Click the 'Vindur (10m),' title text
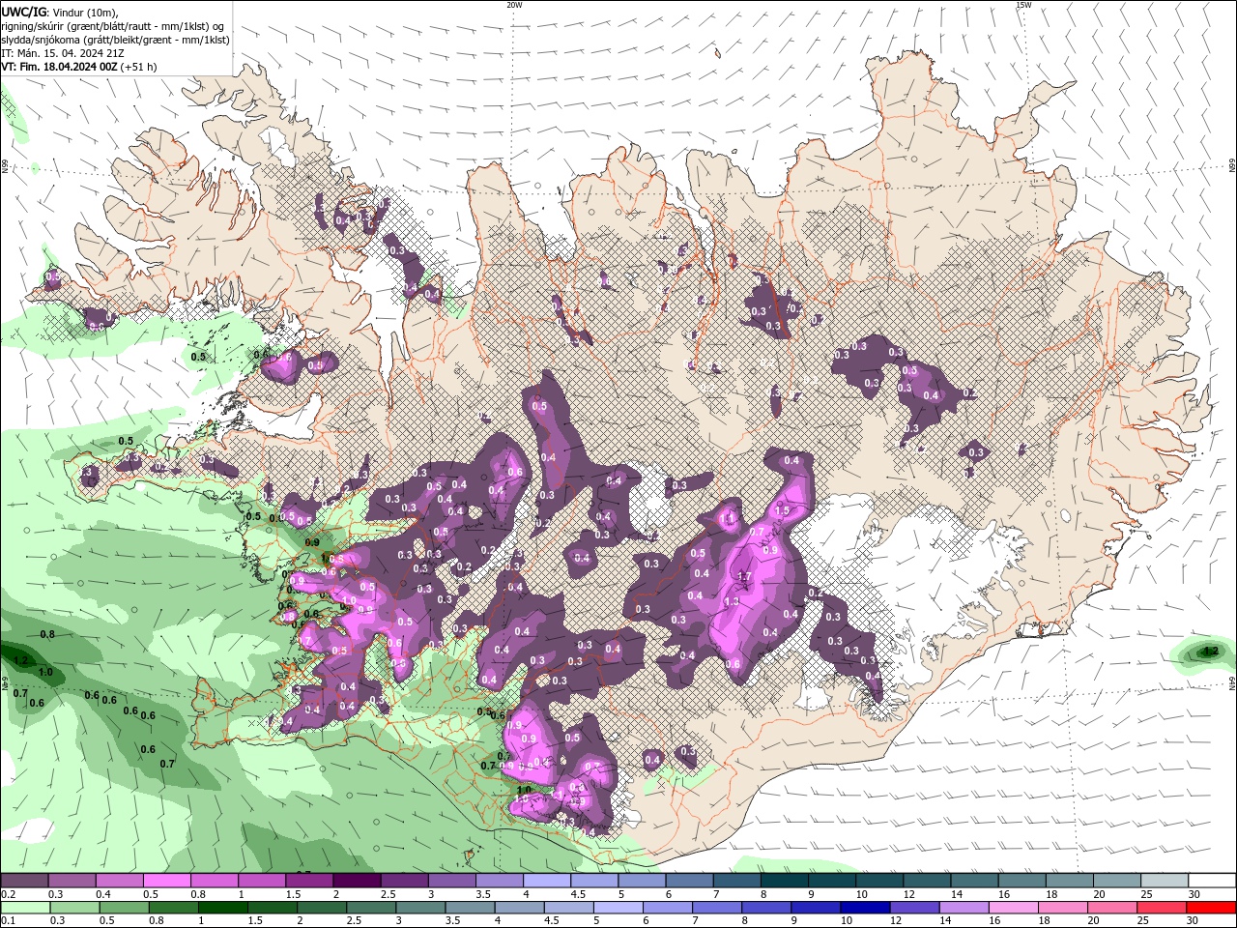 pyautogui.click(x=85, y=12)
